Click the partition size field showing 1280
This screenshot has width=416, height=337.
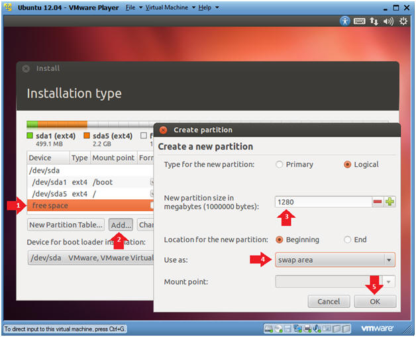pyautogui.click(x=323, y=202)
